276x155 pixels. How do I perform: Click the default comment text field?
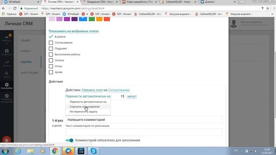(144, 132)
